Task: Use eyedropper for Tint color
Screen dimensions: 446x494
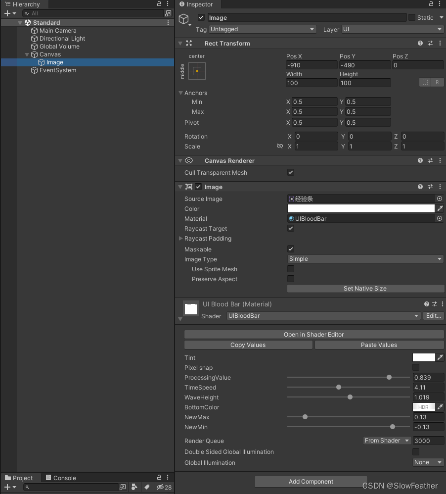Action: coord(440,357)
